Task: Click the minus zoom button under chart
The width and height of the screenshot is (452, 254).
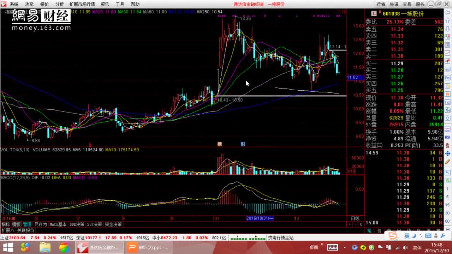Action: 356,224
